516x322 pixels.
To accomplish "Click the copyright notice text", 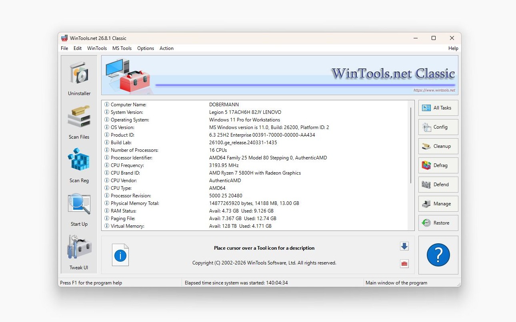I will pyautogui.click(x=264, y=263).
